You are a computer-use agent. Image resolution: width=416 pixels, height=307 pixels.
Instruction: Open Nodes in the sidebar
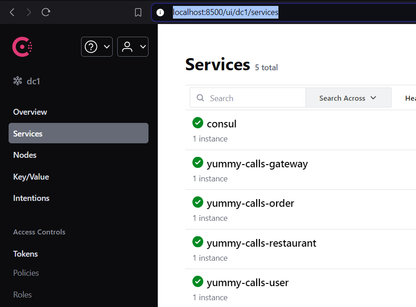pos(25,155)
